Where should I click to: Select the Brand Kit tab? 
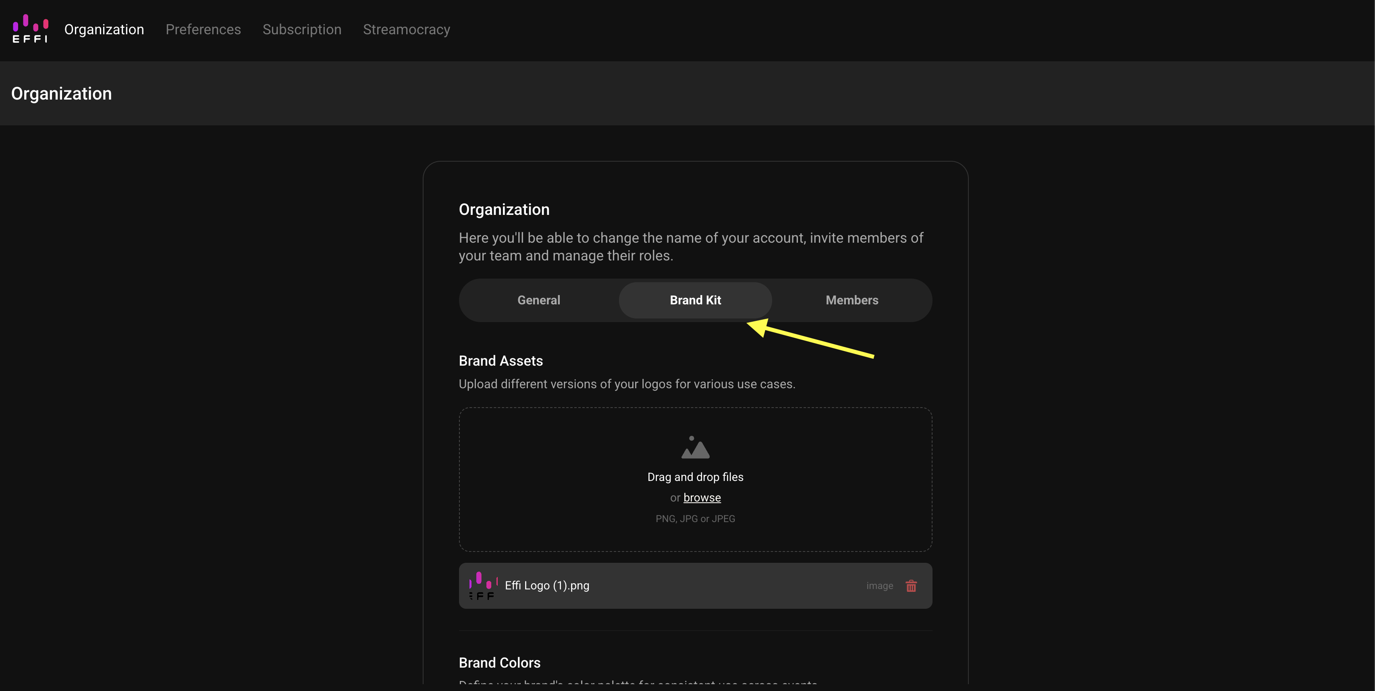[x=695, y=300]
